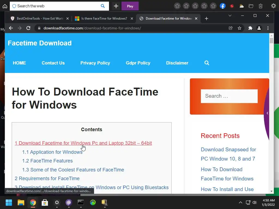Click the page vertical scrollbar thumb
279x209 pixels.
tap(271, 41)
